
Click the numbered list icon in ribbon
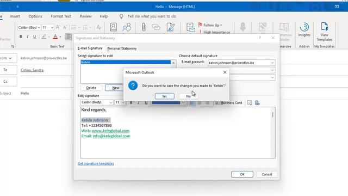[85, 27]
